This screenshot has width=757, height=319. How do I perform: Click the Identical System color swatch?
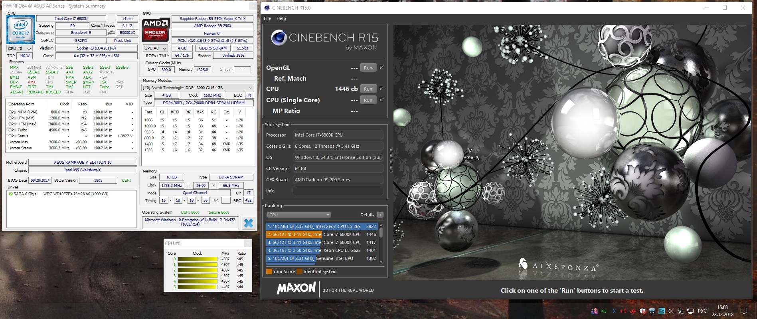click(x=299, y=271)
